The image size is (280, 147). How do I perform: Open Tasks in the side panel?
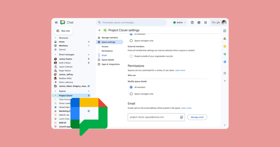pyautogui.click(x=225, y=62)
